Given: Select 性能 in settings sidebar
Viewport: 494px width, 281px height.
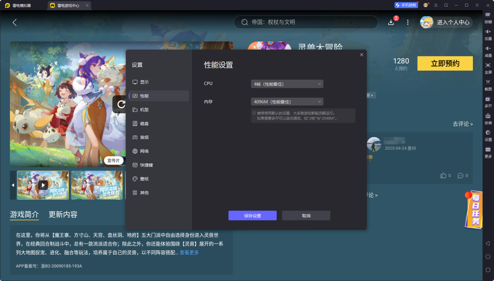Looking at the screenshot, I should [x=159, y=96].
